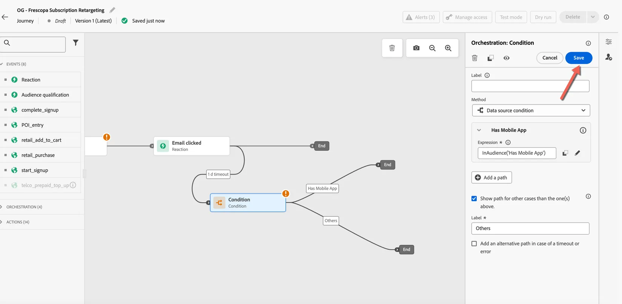Toggle read-only view eye icon

tap(506, 58)
